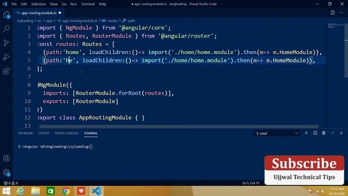This screenshot has width=348, height=196.
Task: Click line number 4 in gutter
Action: (29, 52)
